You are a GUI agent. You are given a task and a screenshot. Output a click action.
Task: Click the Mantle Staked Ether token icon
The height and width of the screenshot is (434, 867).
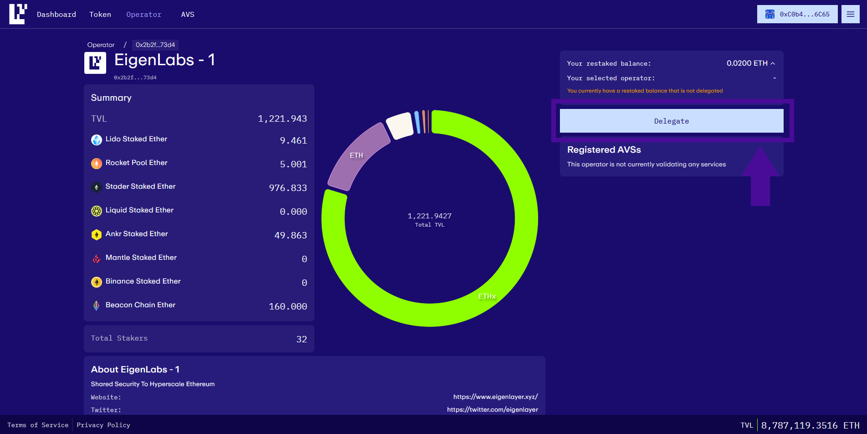(x=97, y=258)
